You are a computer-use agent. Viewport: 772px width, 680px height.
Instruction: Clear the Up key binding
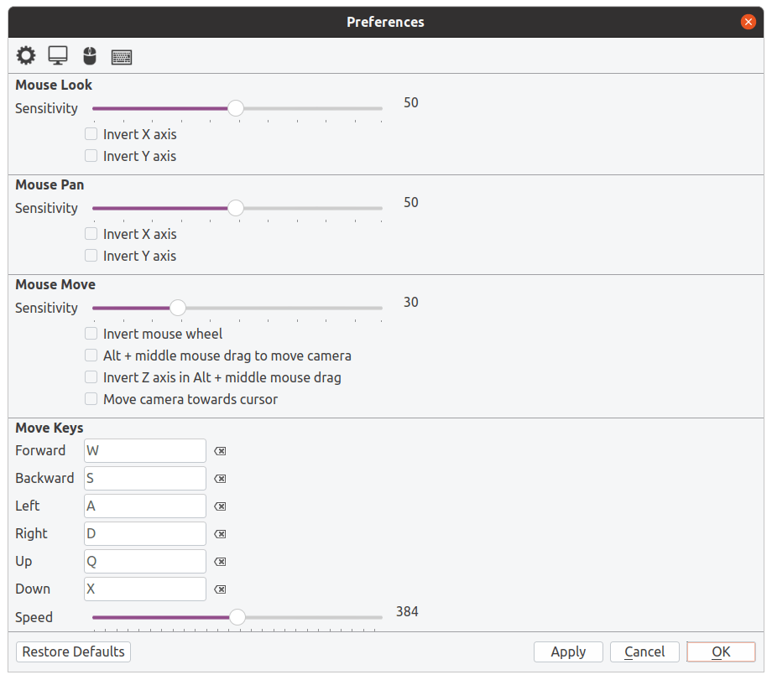pyautogui.click(x=220, y=562)
